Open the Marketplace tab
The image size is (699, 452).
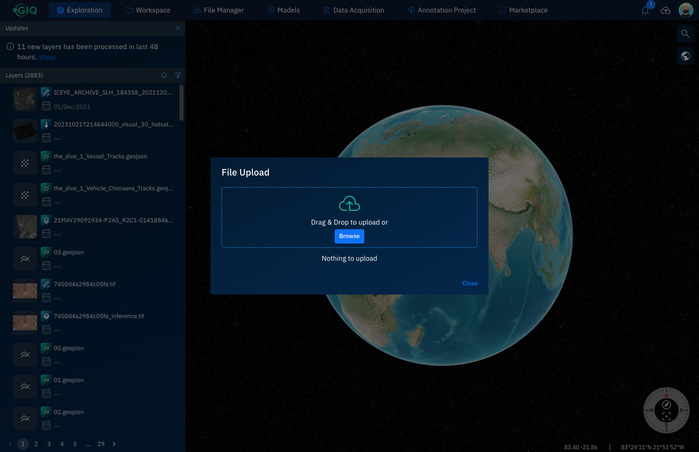pyautogui.click(x=523, y=10)
